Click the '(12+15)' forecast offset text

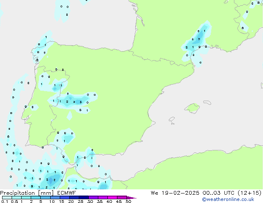250,193
